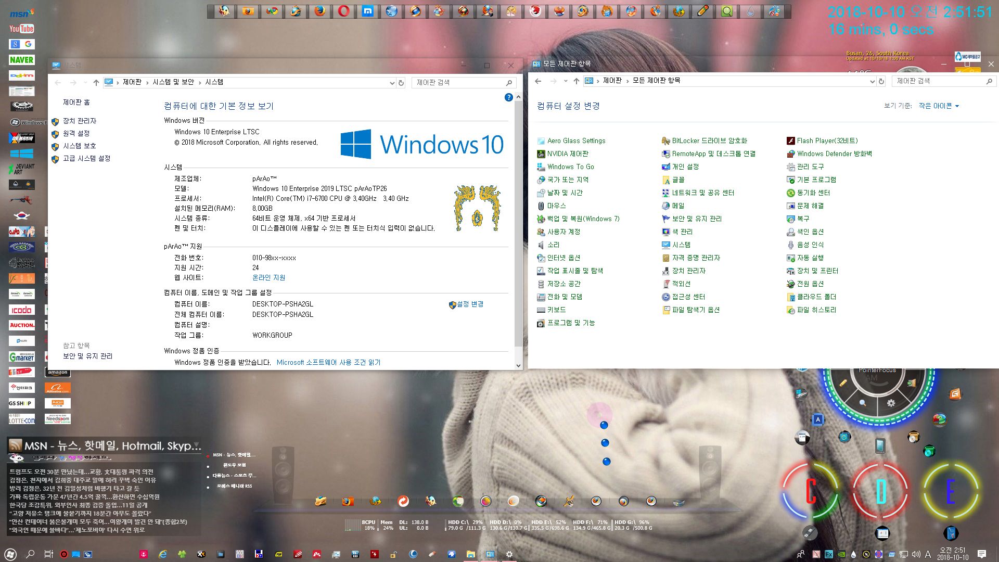Expand breadcrumb arrow after 시스템 및 보안
Viewport: 999px width, 562px height.
point(200,82)
